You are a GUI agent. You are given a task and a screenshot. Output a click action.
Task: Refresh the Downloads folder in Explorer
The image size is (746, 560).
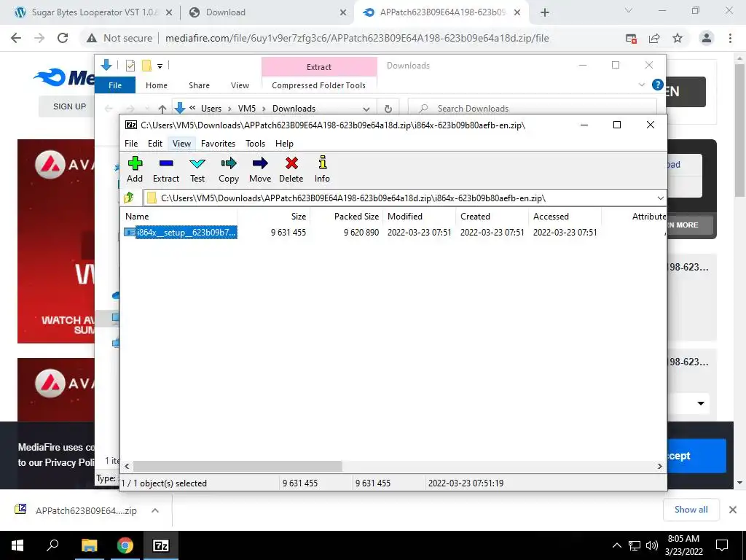click(x=388, y=109)
